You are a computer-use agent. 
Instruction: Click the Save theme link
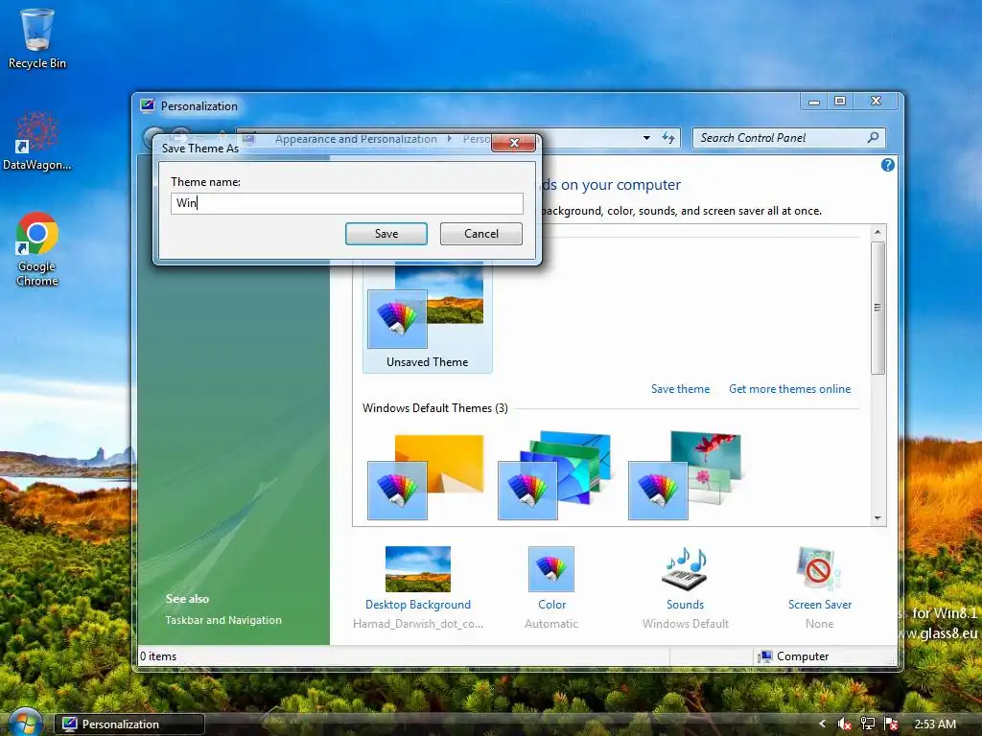click(x=680, y=389)
